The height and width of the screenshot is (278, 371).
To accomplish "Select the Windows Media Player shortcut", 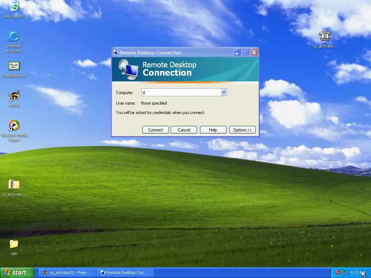I will [14, 130].
